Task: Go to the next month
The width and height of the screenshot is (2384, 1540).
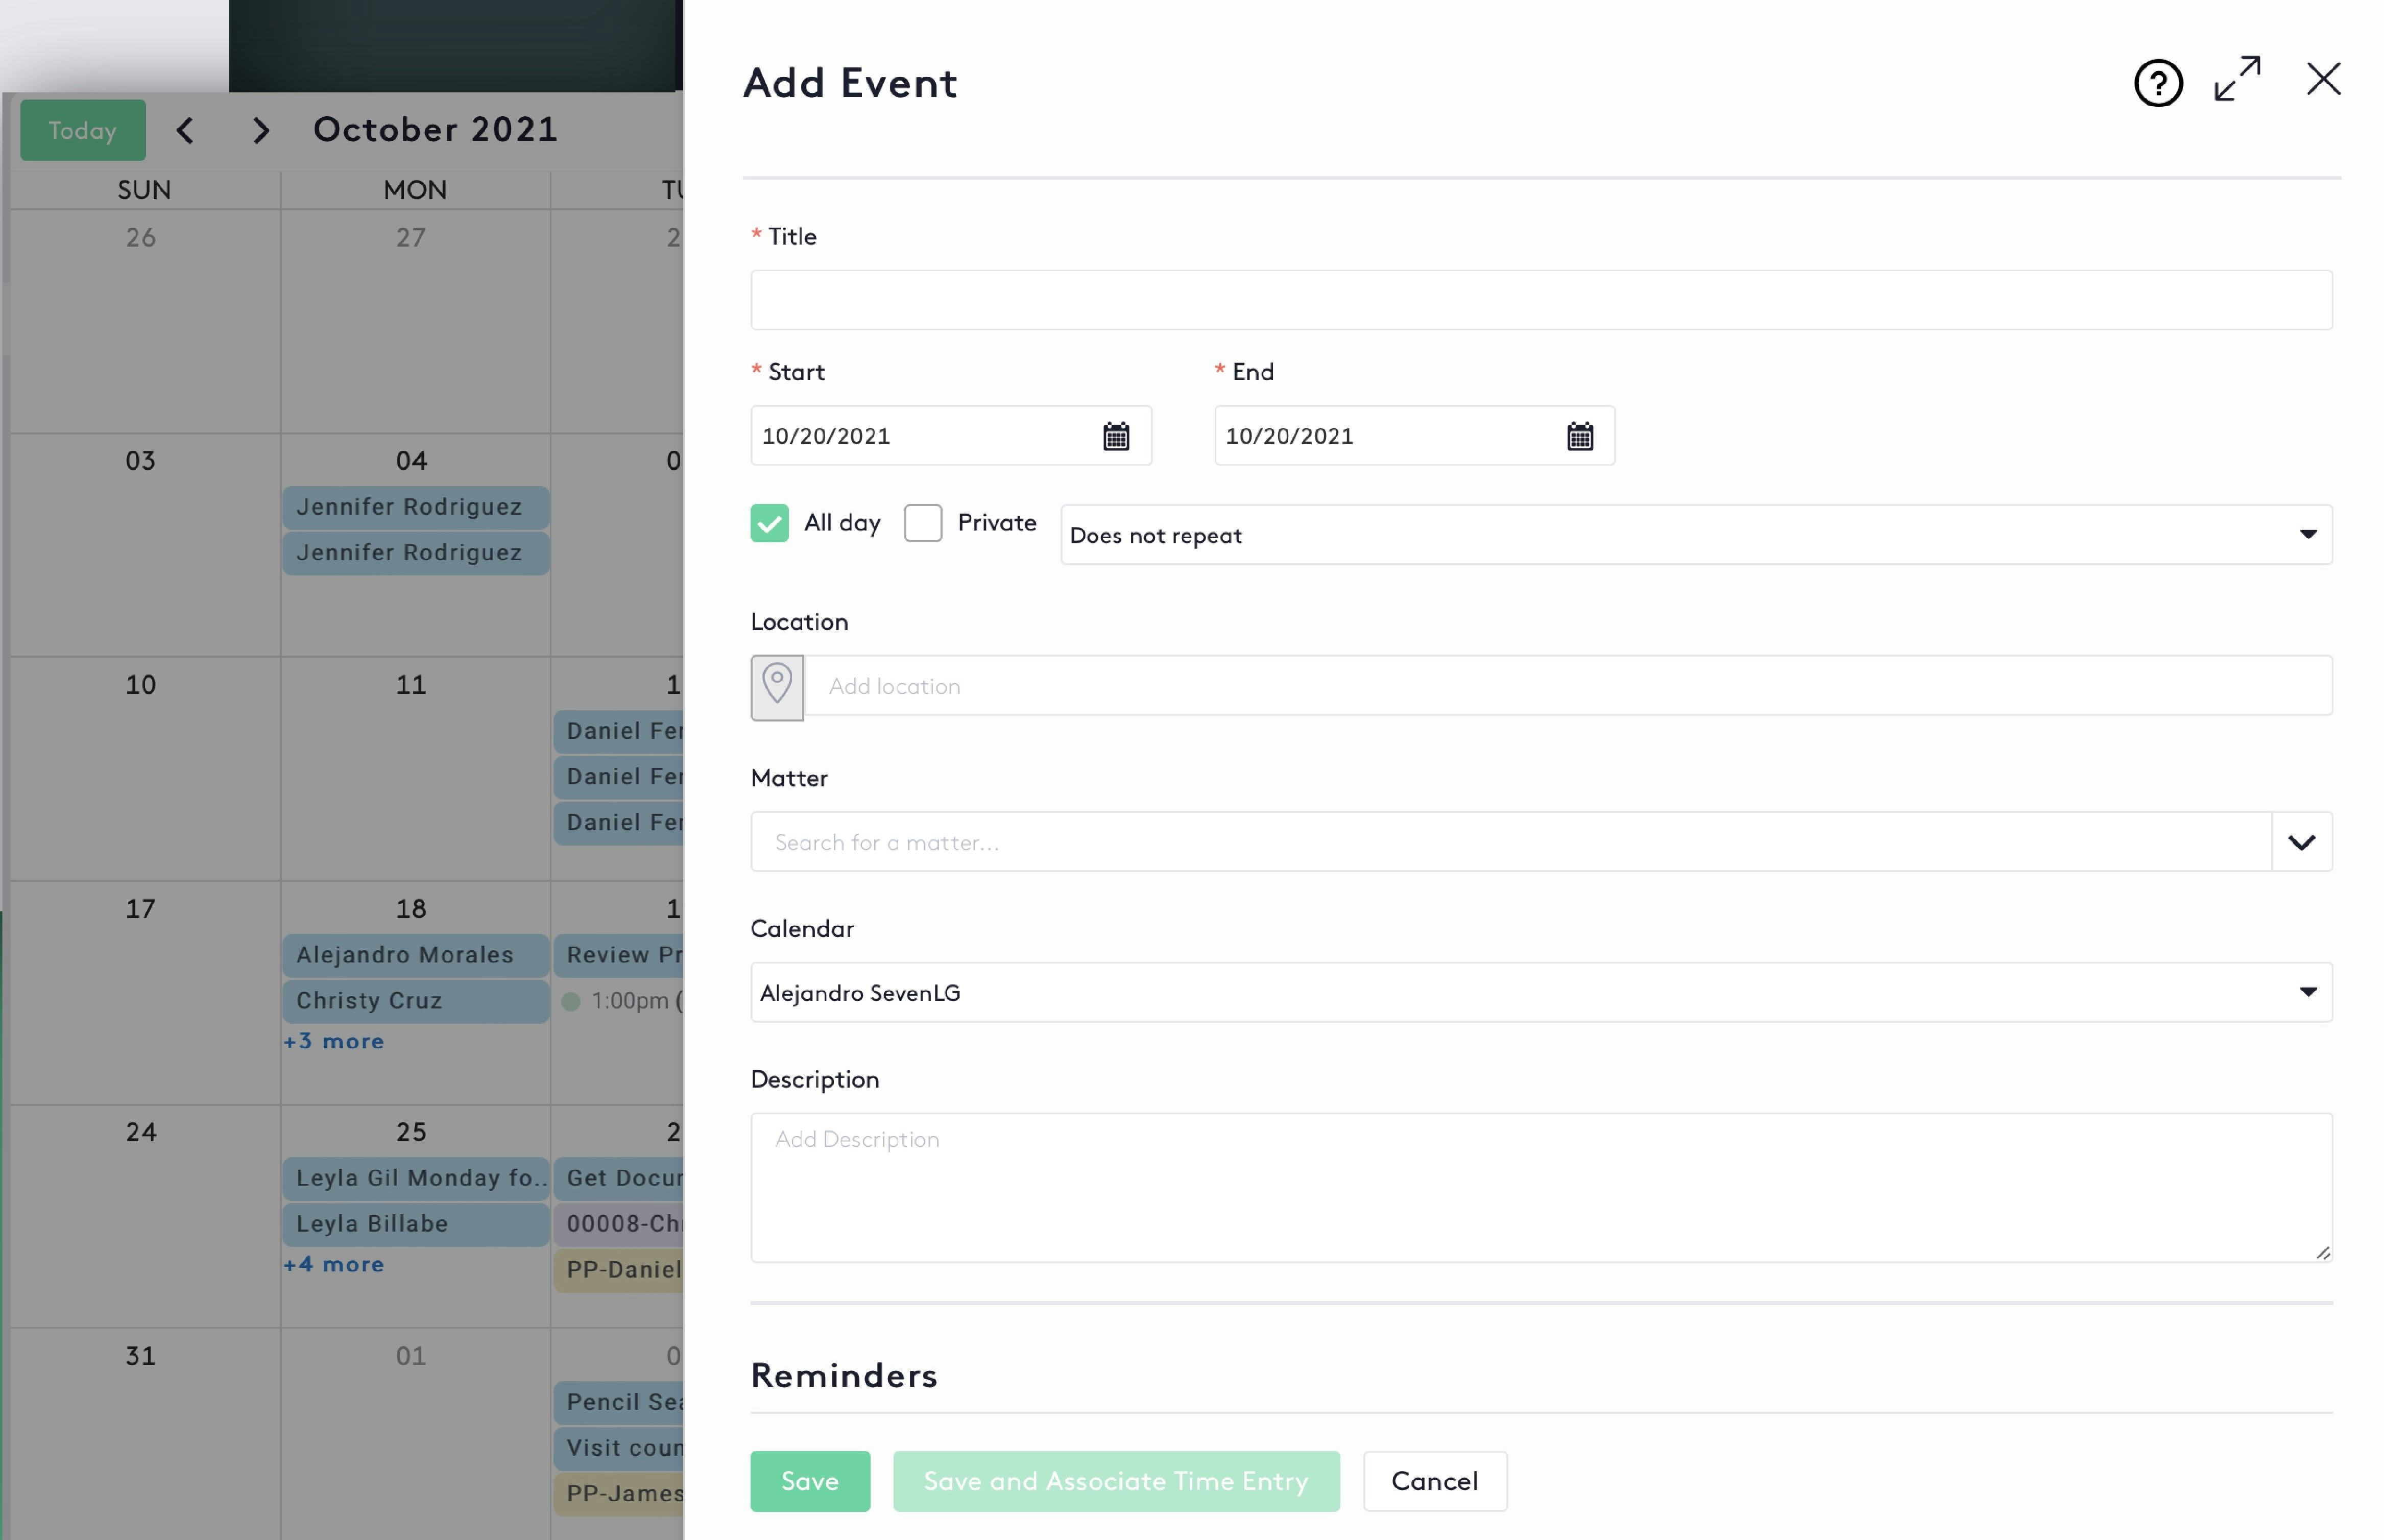Action: point(260,129)
